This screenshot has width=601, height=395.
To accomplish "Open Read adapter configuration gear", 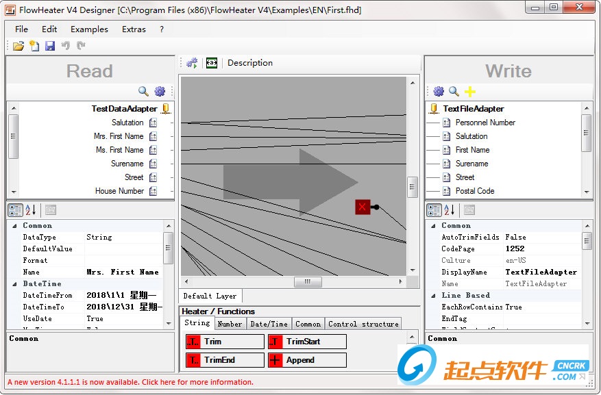I will [x=160, y=91].
